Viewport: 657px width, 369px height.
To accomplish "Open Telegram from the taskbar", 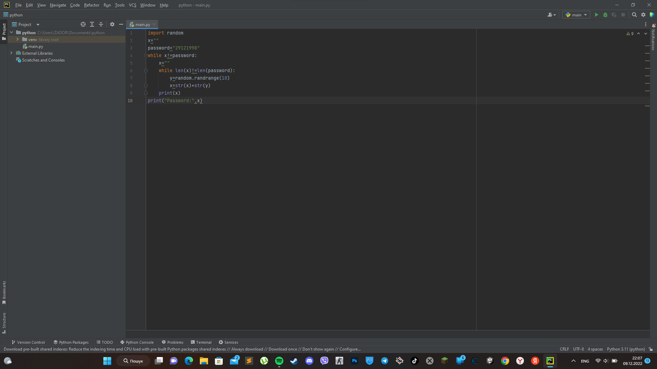I will click(384, 361).
